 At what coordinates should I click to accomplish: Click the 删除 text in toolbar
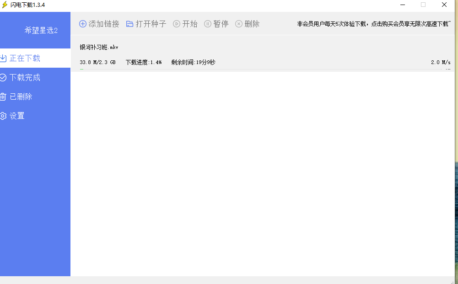252,24
